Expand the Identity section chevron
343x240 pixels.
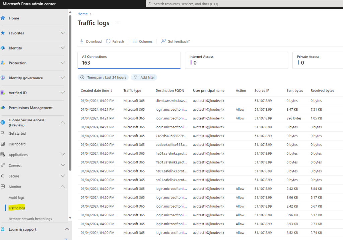click(x=63, y=48)
